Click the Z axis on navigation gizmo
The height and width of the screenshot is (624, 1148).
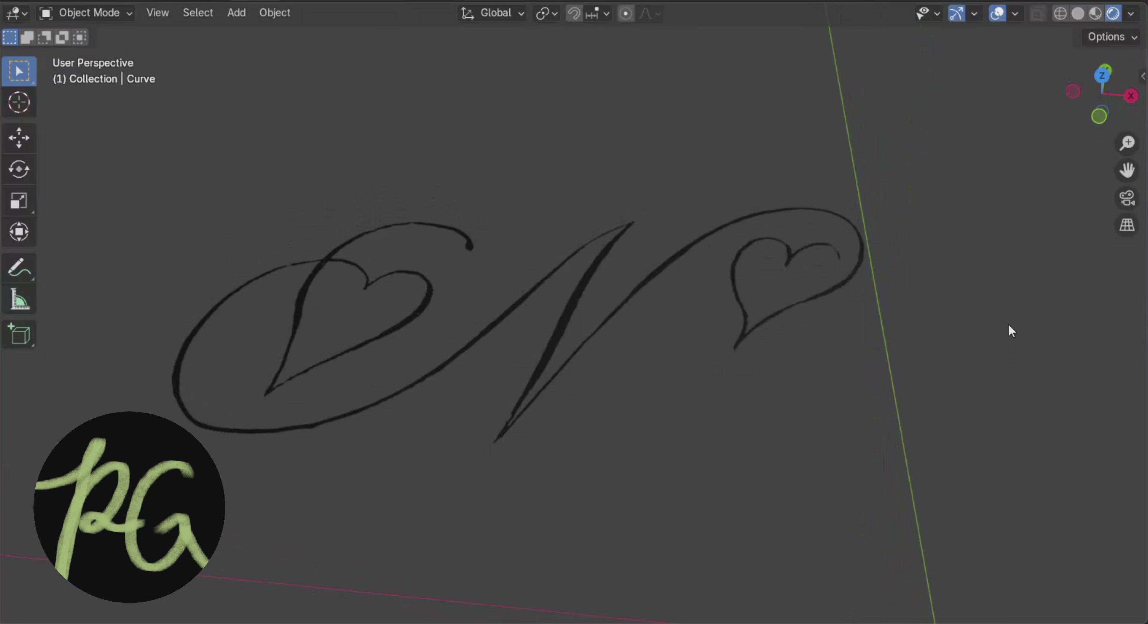1102,76
